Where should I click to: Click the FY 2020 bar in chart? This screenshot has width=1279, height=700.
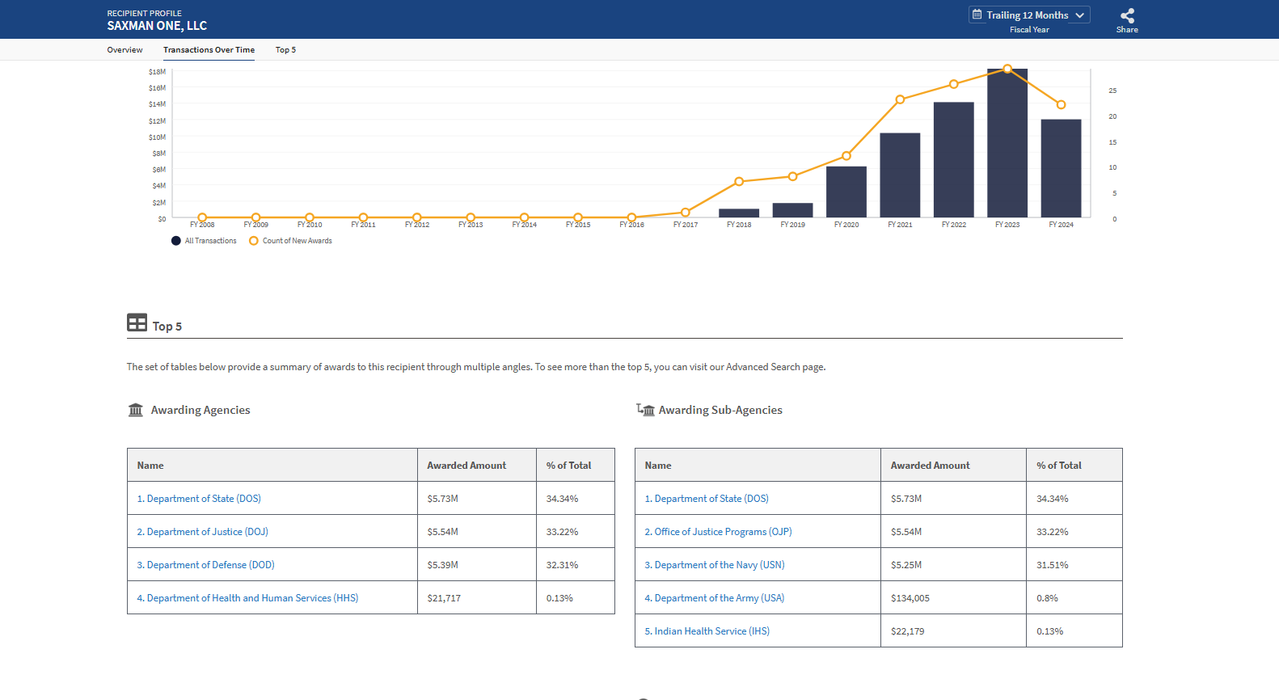846,192
